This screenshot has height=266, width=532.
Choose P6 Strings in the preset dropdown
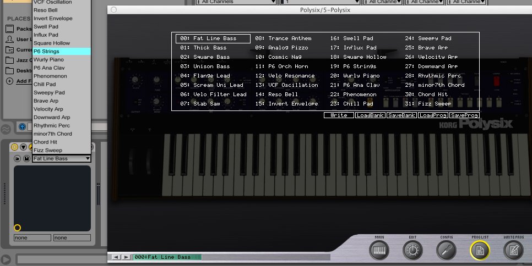(62, 52)
